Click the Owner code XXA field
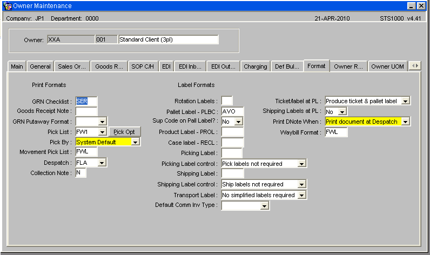The height and width of the screenshot is (255, 430). coord(71,39)
